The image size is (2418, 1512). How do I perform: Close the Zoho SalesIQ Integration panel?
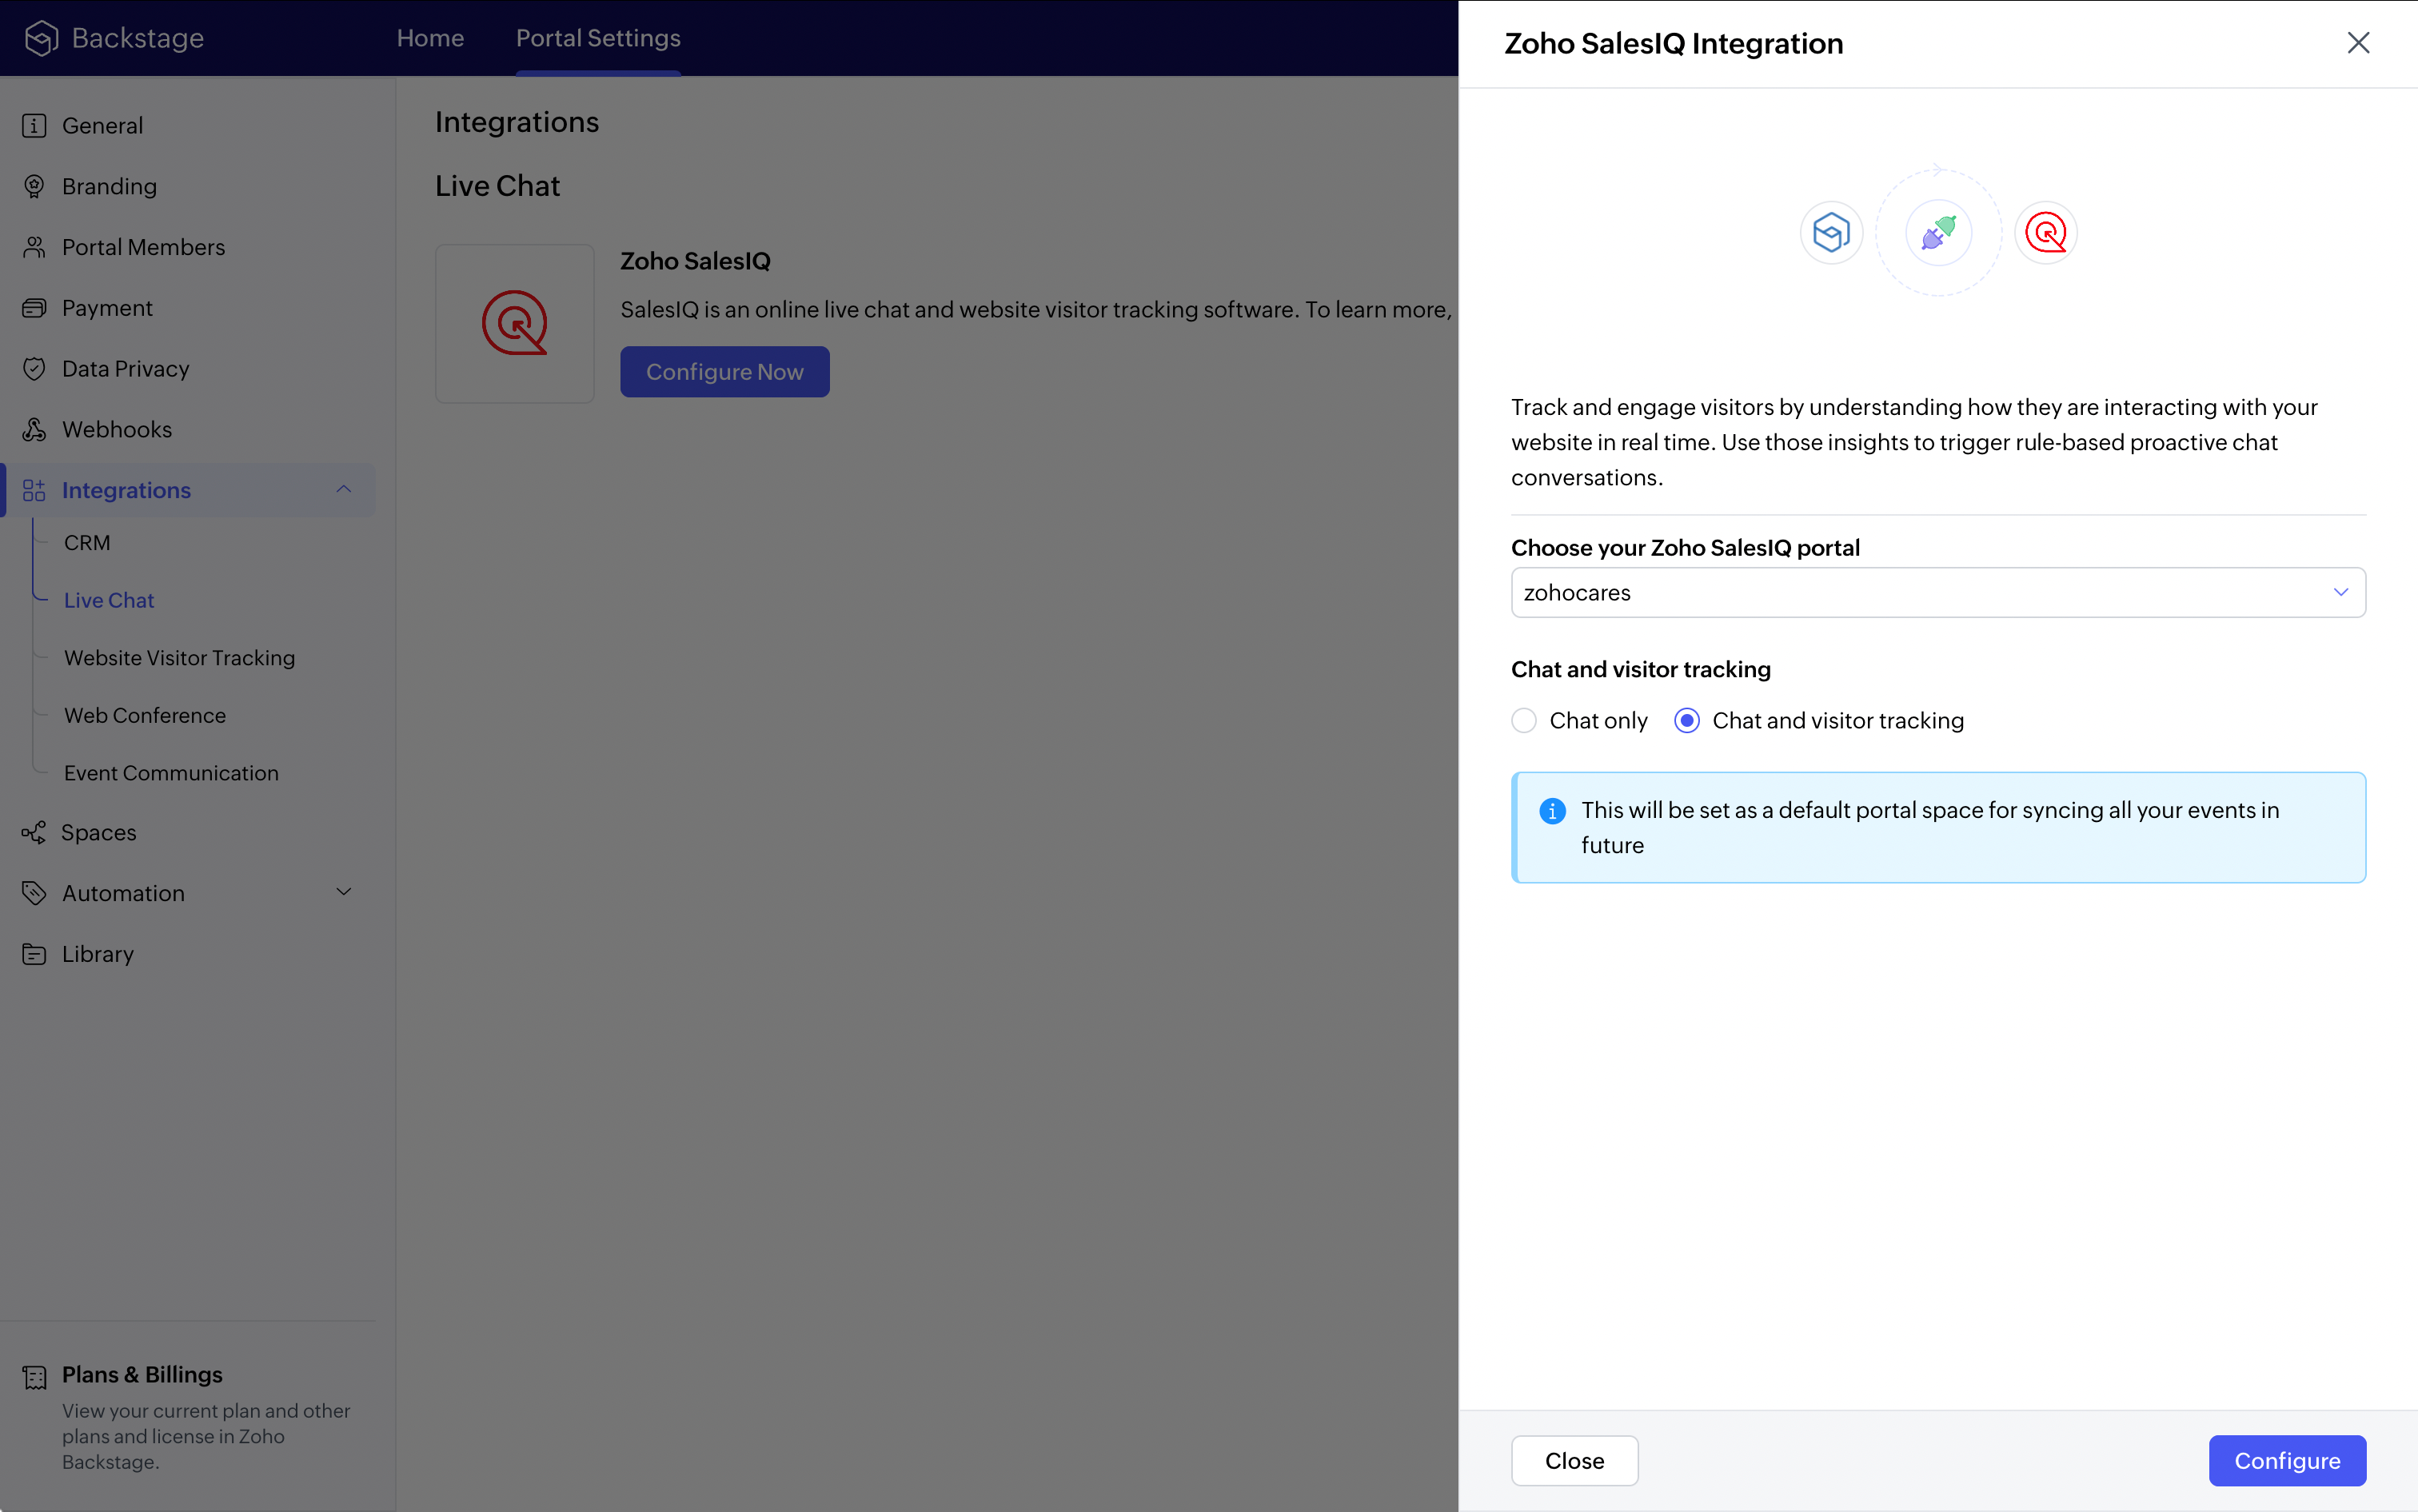point(2358,43)
